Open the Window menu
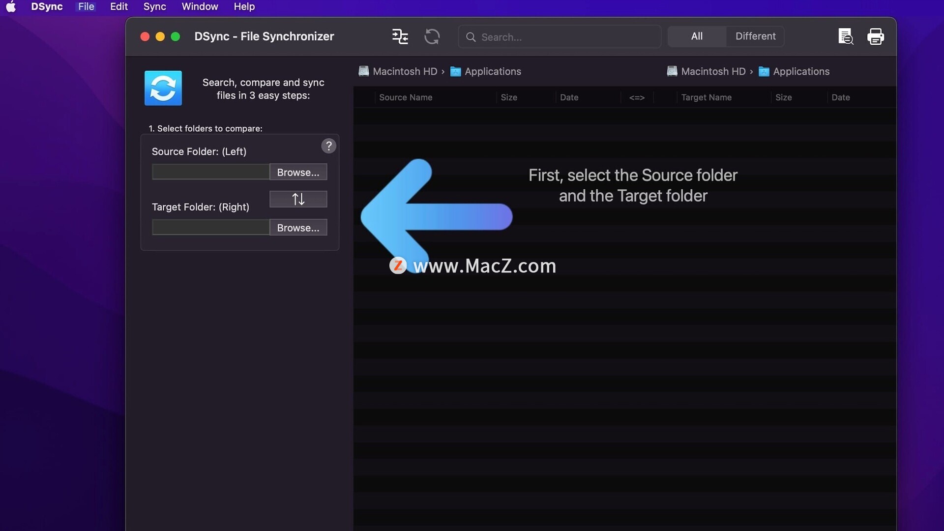 (x=200, y=7)
